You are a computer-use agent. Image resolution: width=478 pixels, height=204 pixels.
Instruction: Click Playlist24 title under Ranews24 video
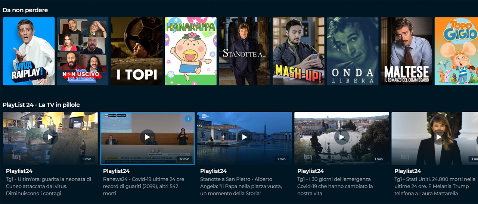116,171
